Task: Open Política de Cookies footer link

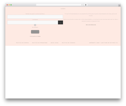Action: 69,43
